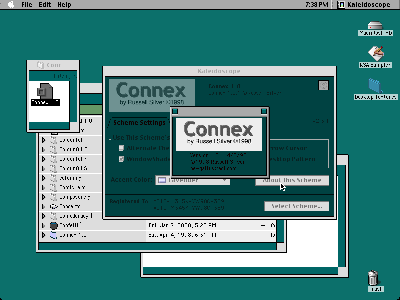
Task: Click the Lavender accent color swatch
Action: (162, 180)
